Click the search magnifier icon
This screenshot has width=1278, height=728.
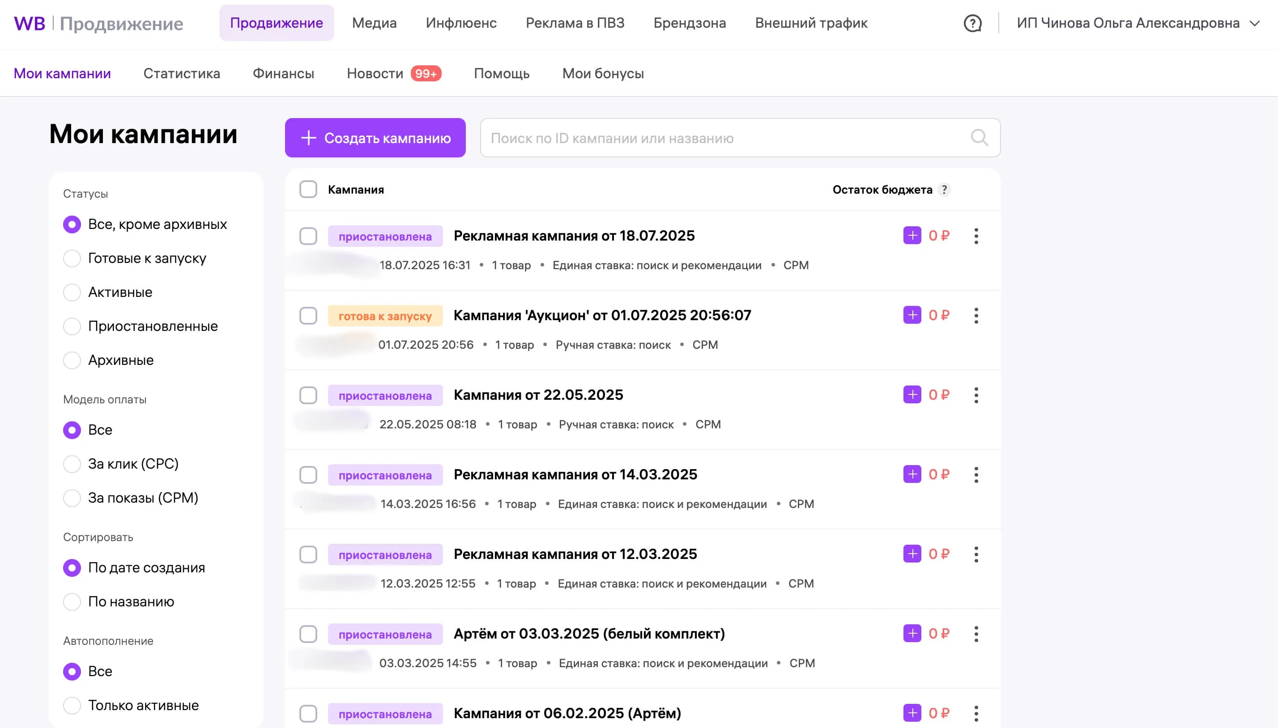pyautogui.click(x=979, y=137)
